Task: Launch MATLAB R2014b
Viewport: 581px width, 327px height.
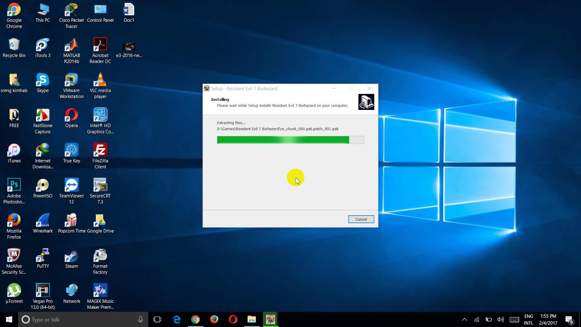Action: (x=71, y=45)
